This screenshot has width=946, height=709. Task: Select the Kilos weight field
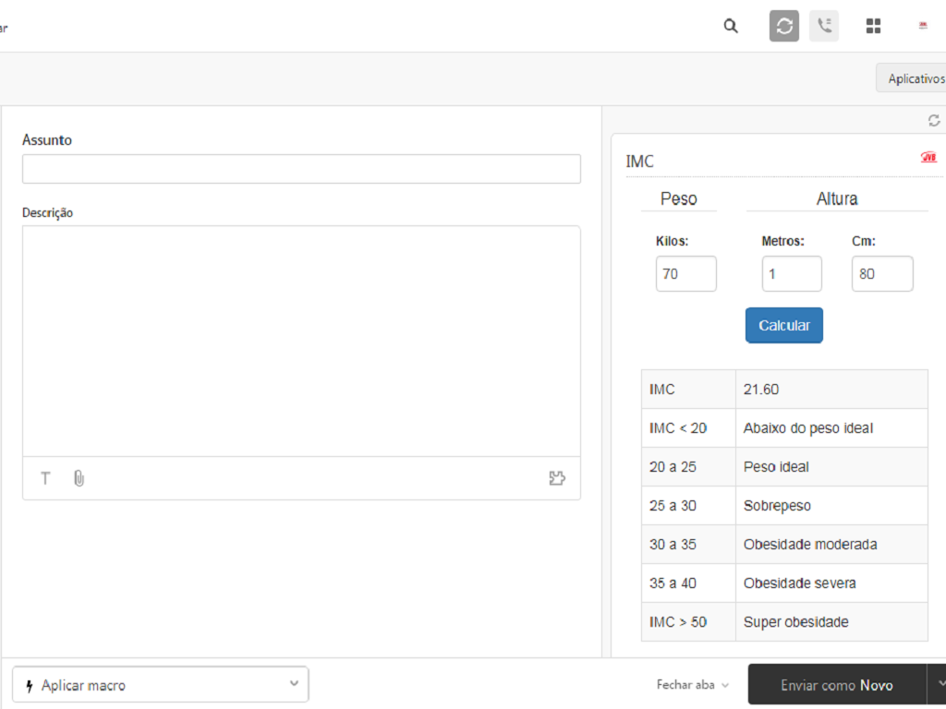click(685, 274)
